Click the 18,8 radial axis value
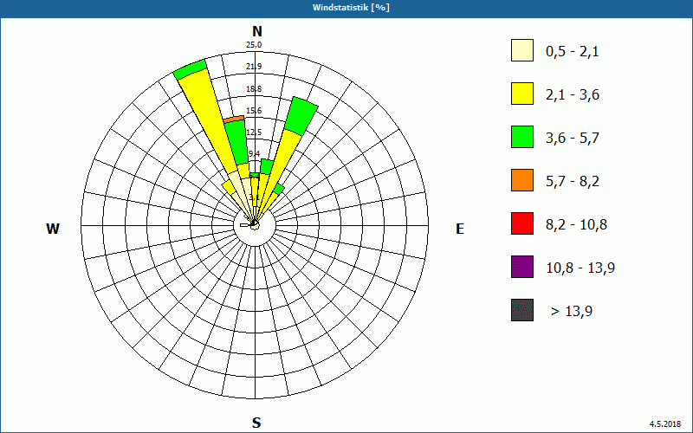The width and height of the screenshot is (693, 433). point(254,89)
